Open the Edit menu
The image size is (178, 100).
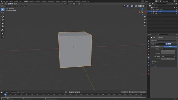pos(7,1)
